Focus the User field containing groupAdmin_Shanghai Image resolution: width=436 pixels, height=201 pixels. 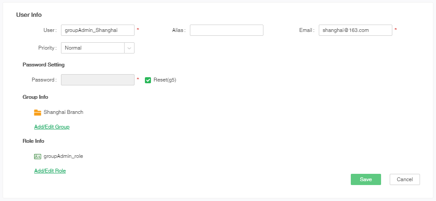[98, 30]
